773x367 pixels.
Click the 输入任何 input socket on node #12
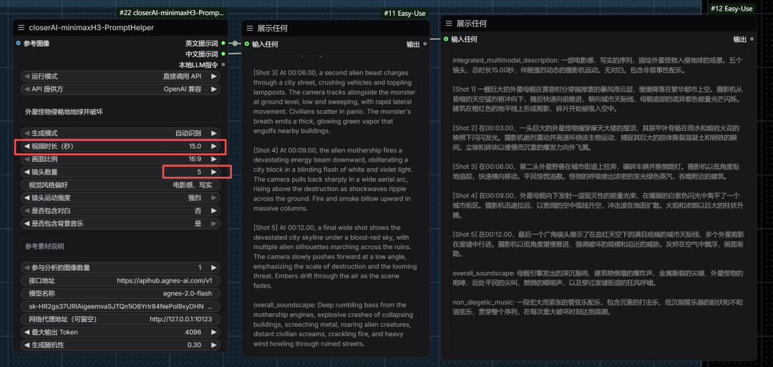pyautogui.click(x=446, y=39)
